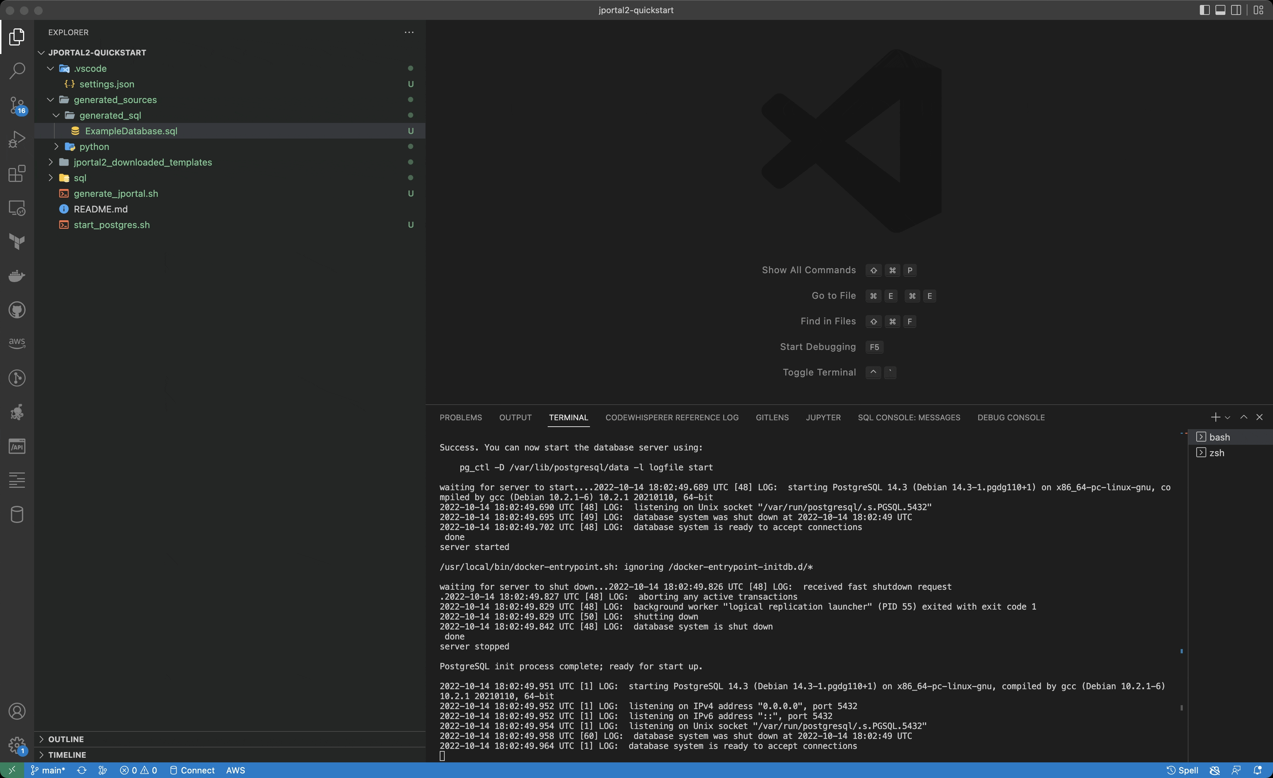This screenshot has height=778, width=1273.
Task: Open SQL CONSOLE: MESSAGES tab
Action: 909,417
